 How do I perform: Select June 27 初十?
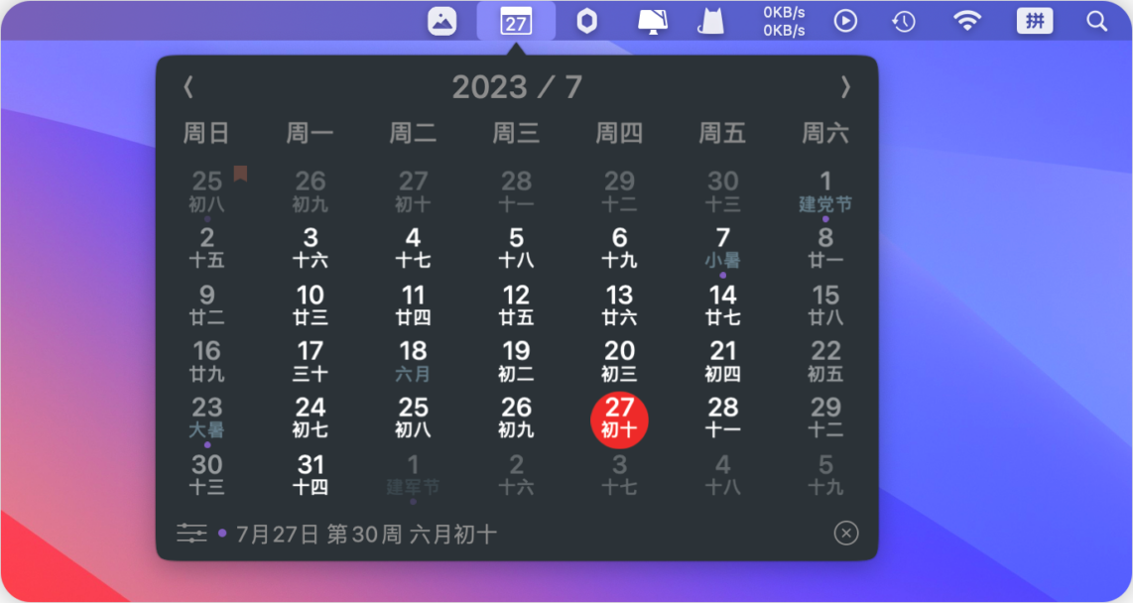414,192
